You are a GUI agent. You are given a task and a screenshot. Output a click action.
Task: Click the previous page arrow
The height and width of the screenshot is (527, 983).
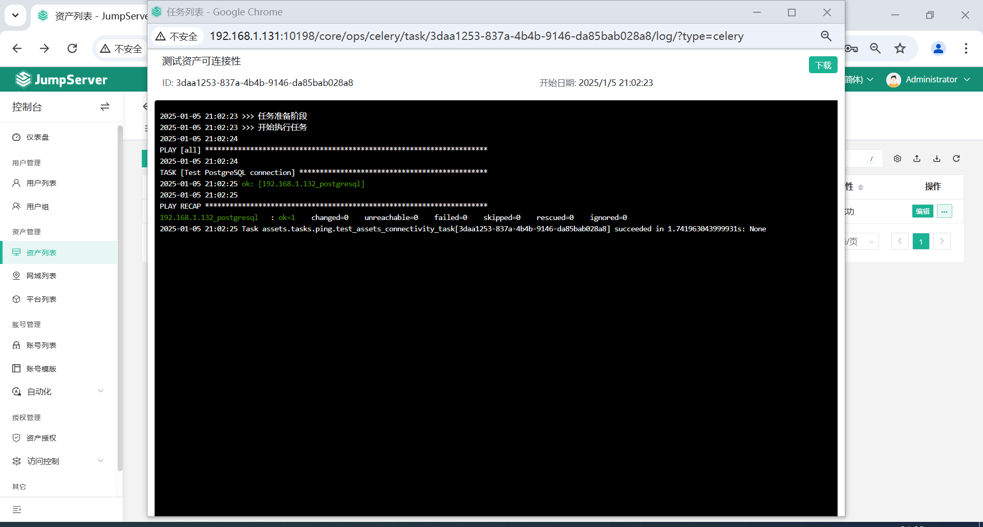tap(900, 241)
